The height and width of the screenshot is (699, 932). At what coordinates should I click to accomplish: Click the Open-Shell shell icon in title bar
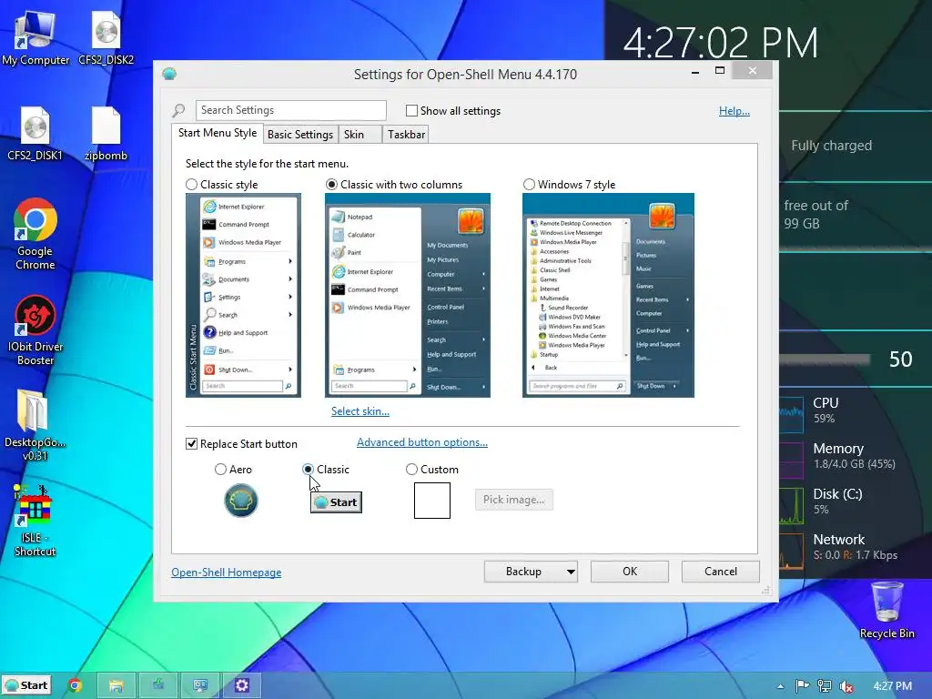pyautogui.click(x=169, y=74)
